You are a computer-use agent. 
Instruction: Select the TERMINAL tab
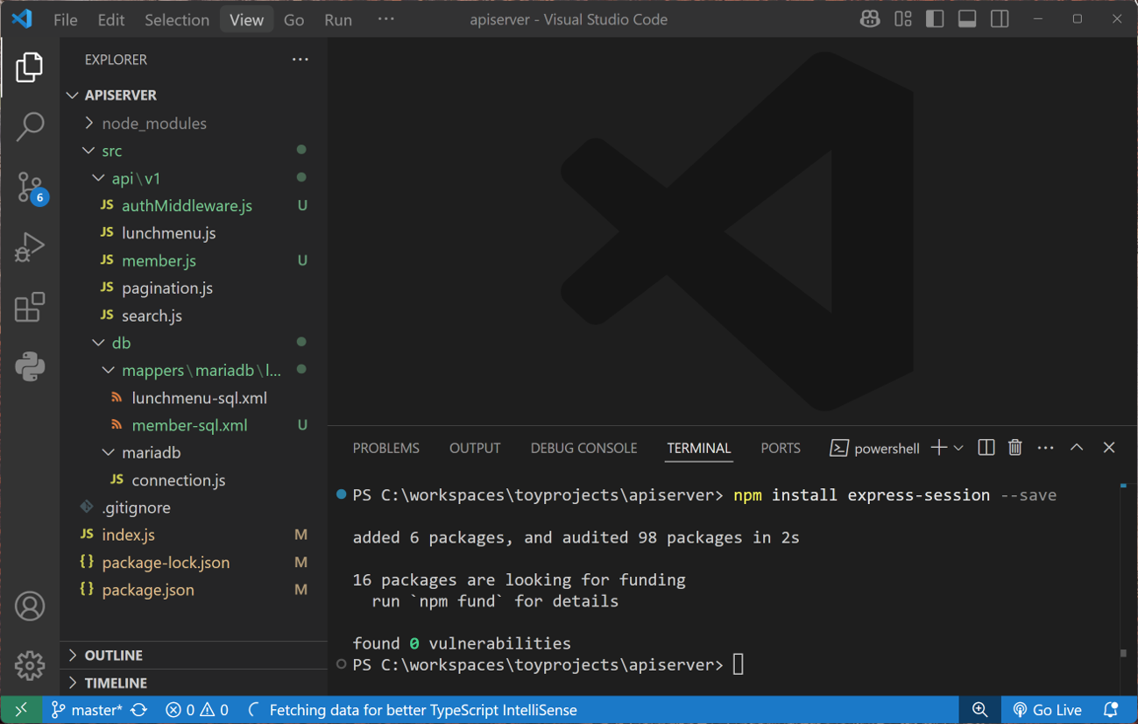pos(698,448)
